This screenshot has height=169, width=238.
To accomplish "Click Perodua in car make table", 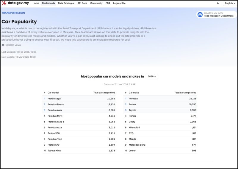I will point(133,99).
